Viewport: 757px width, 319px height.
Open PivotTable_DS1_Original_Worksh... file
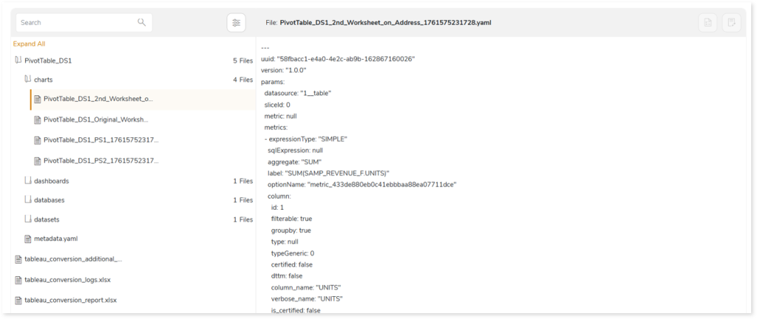tap(96, 120)
